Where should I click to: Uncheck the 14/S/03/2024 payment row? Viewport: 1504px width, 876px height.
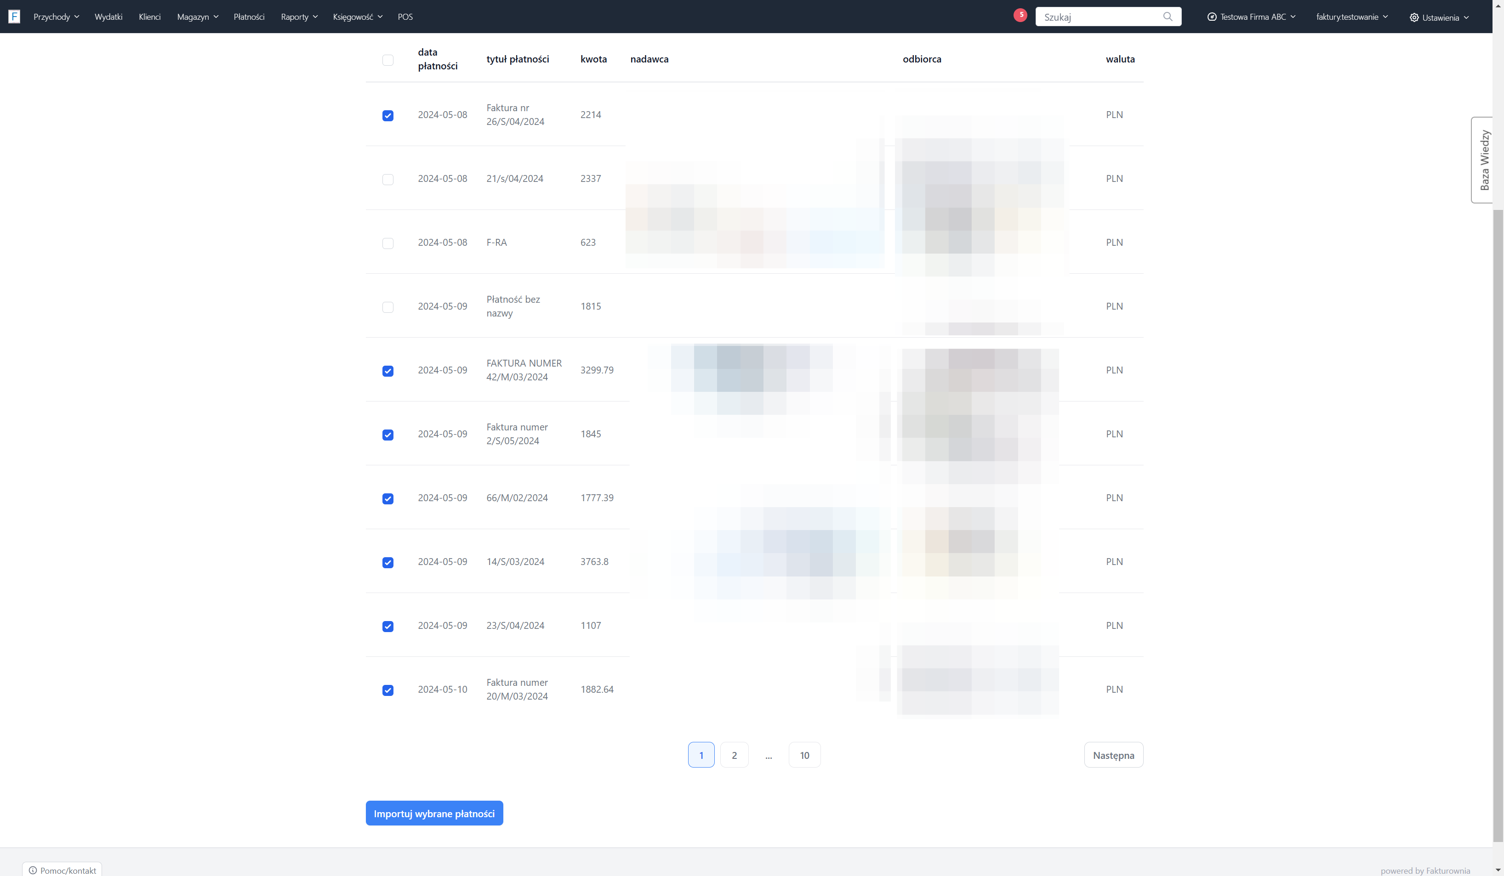point(388,562)
